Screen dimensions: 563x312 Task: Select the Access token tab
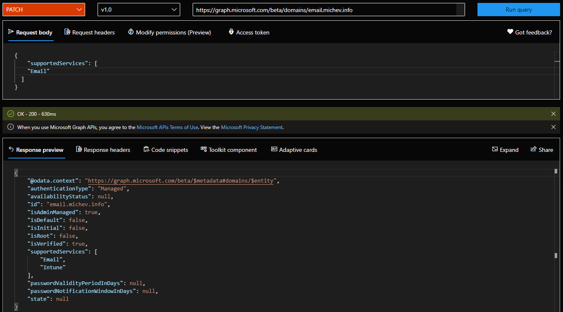249,32
